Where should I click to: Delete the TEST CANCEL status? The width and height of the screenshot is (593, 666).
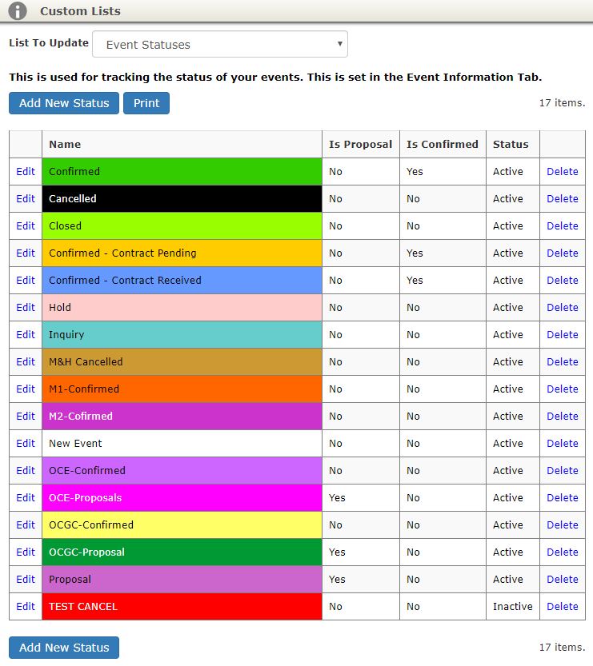click(563, 607)
